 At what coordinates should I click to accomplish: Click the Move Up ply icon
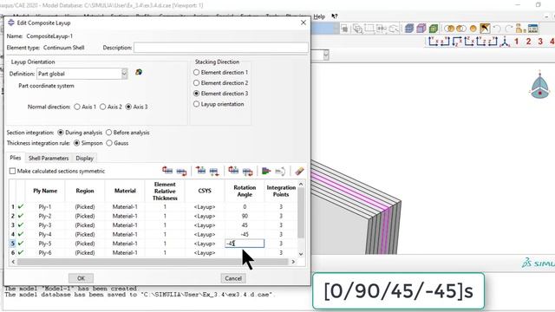pos(167,171)
